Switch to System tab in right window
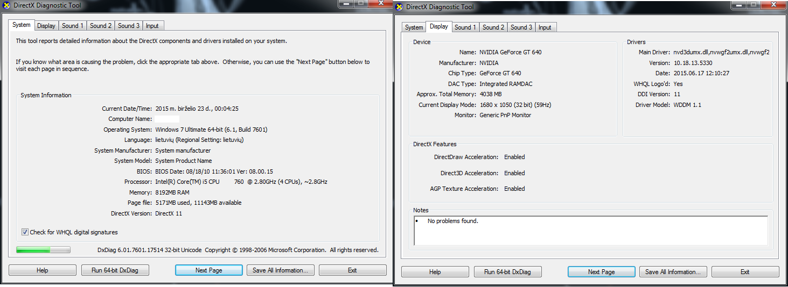 pyautogui.click(x=414, y=27)
